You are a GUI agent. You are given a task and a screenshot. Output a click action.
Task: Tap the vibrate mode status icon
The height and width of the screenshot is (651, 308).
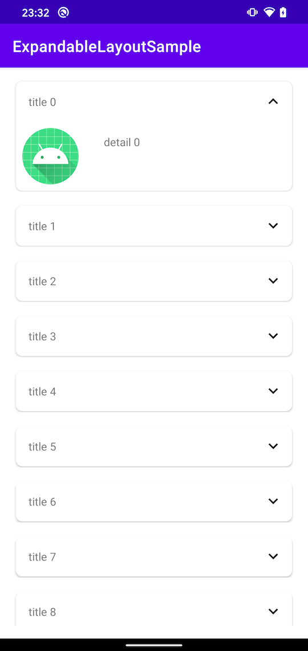pos(252,13)
